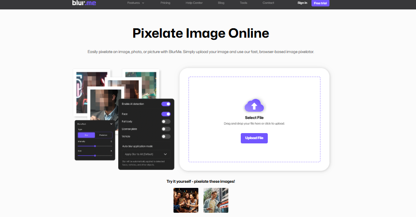Click the Upload File button
Screen dimensions: 416x217
(254, 138)
